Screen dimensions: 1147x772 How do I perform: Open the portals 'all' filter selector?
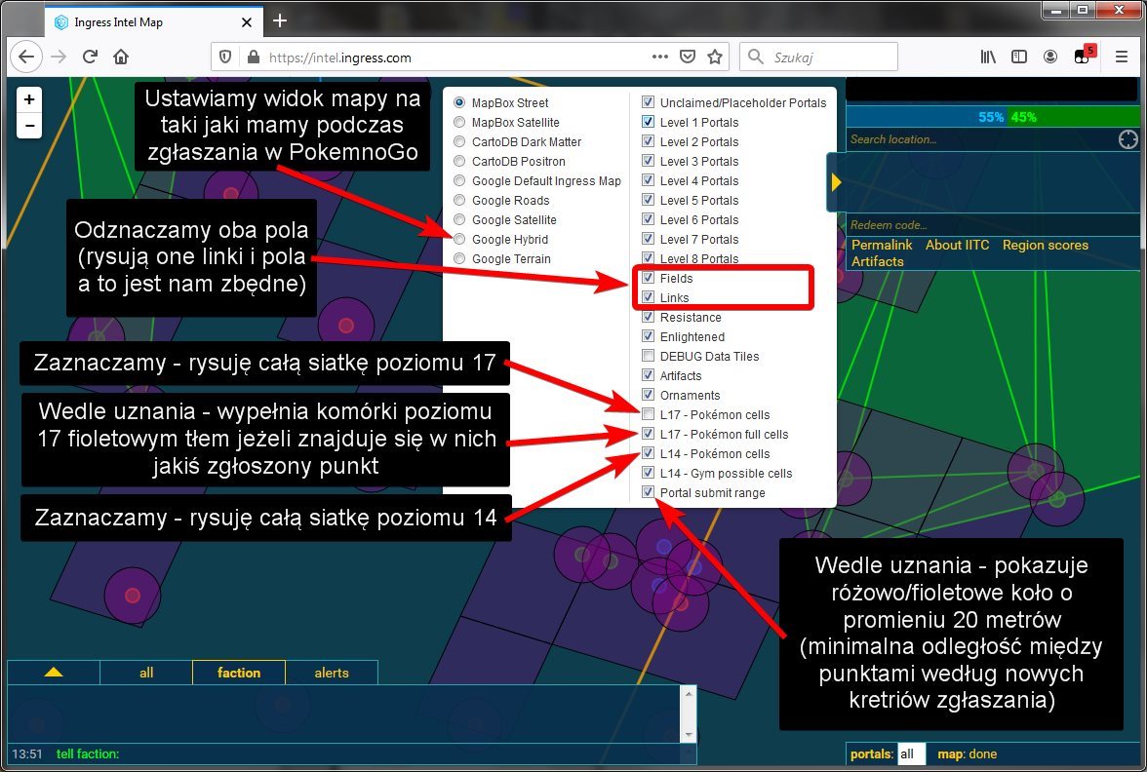(x=911, y=753)
